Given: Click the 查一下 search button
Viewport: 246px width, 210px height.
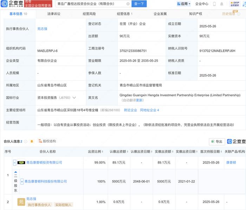Looking at the screenshot, I should pyautogui.click(x=139, y=4).
